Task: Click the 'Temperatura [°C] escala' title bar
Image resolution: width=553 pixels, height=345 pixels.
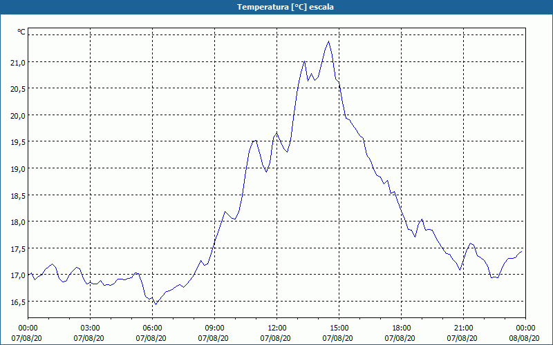Action: 276,7
